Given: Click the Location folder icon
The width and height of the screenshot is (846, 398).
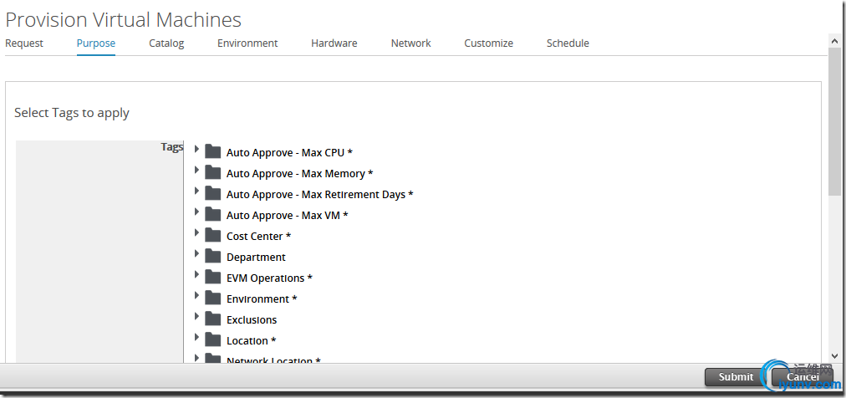Looking at the screenshot, I should (x=213, y=339).
